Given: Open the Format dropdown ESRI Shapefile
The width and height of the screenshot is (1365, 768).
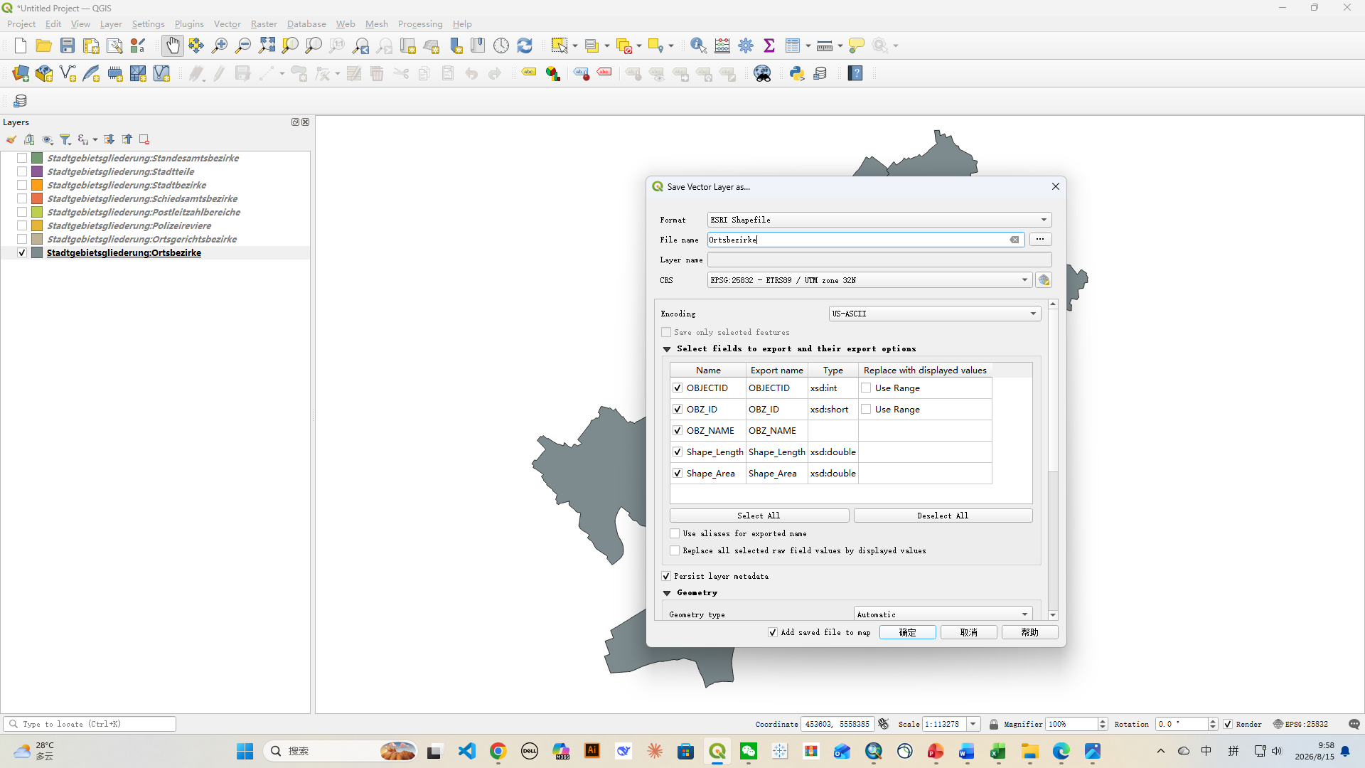Looking at the screenshot, I should pos(879,220).
